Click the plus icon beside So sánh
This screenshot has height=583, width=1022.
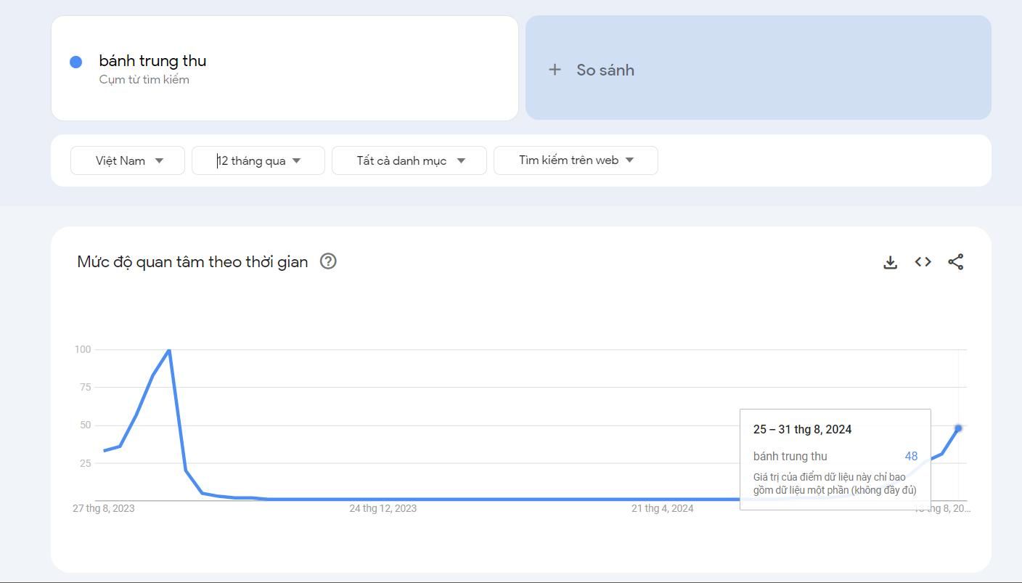555,70
